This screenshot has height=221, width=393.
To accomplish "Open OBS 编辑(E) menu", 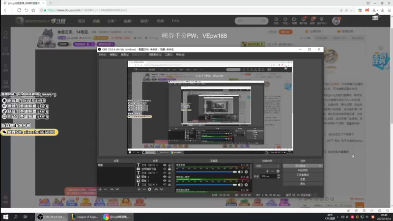I will pyautogui.click(x=113, y=55).
